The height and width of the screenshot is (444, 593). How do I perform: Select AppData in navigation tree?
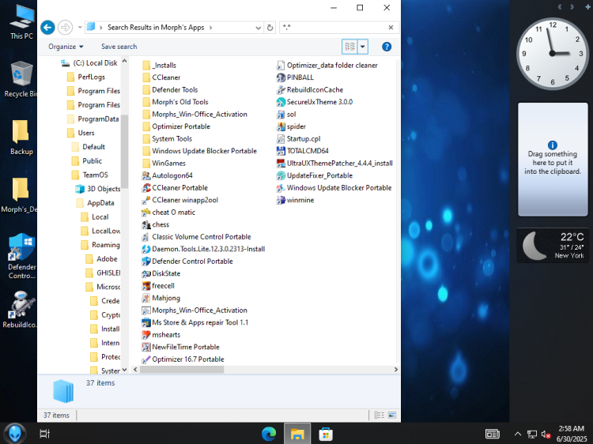tap(95, 203)
